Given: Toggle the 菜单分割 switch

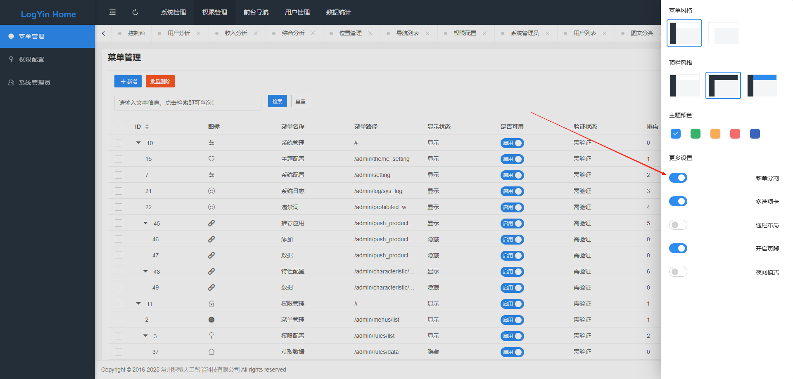Looking at the screenshot, I should click(x=678, y=178).
